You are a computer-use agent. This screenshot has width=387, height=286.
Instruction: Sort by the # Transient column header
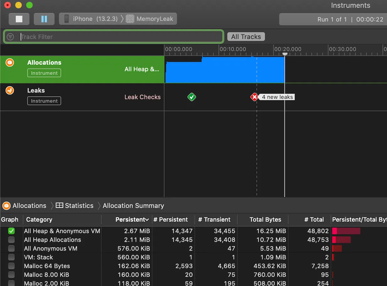click(x=214, y=219)
